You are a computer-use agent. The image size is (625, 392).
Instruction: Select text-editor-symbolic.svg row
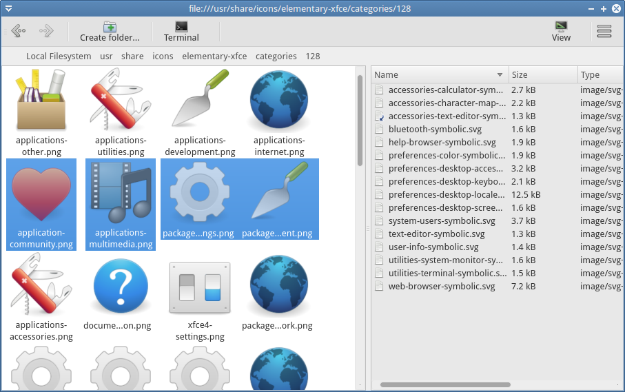click(498, 234)
